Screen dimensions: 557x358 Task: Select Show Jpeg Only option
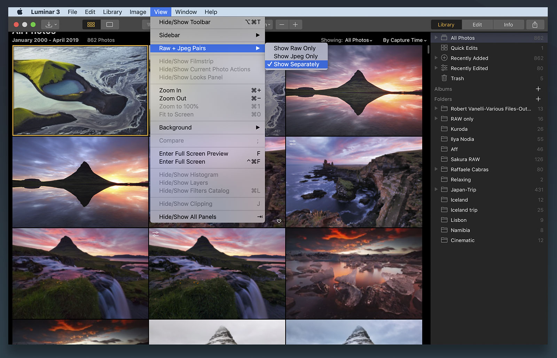tap(296, 56)
